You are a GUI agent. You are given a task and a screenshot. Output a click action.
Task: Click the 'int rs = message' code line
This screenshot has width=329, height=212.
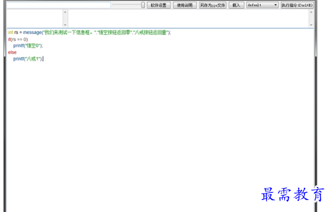pyautogui.click(x=89, y=32)
